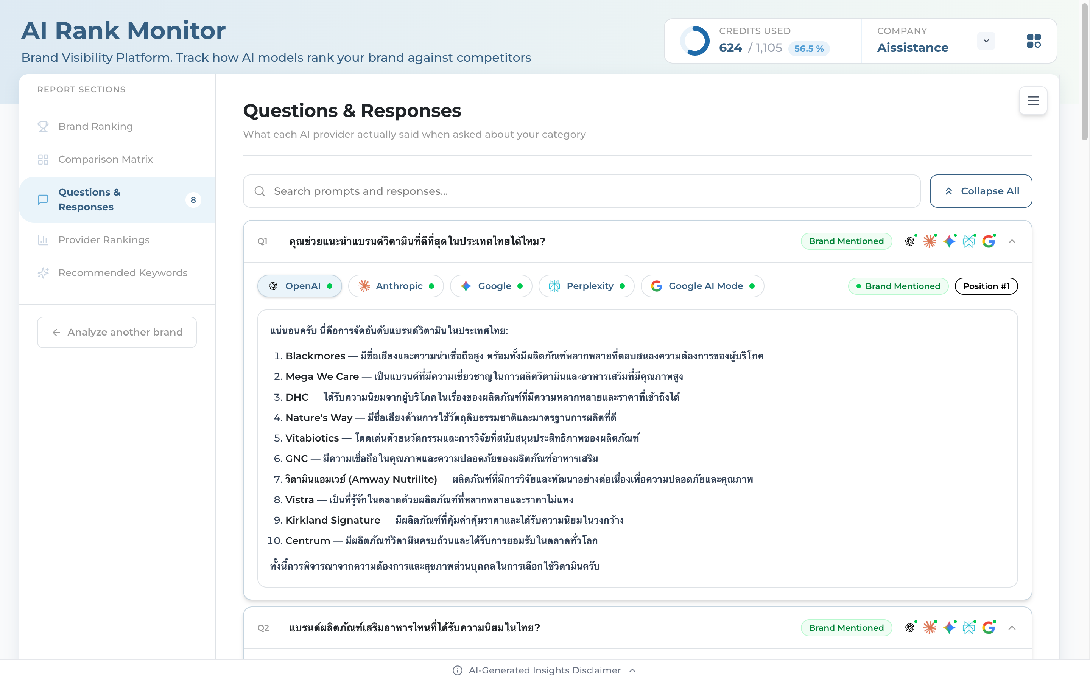The width and height of the screenshot is (1090, 681).
Task: Click the Anthropic icon in Q2 header
Action: tap(930, 627)
